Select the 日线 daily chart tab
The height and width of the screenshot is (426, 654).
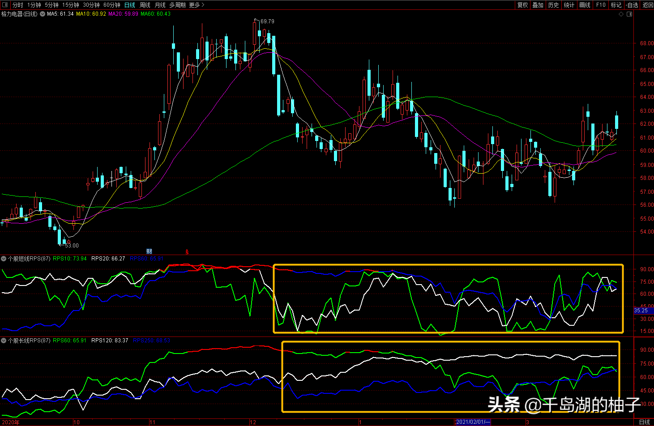click(130, 5)
